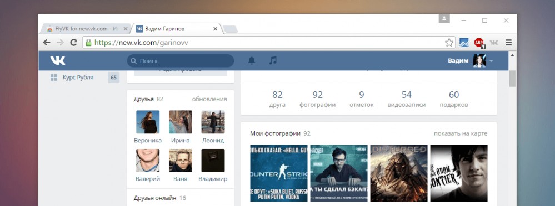This screenshot has height=206, width=555.
Task: Focus the Поиск search field
Action: point(181,61)
